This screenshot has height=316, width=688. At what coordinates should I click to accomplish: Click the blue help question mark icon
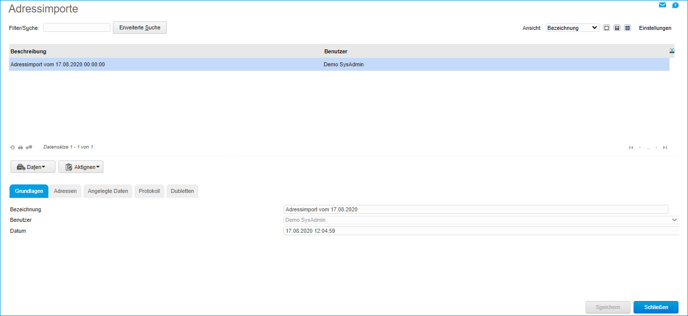click(x=676, y=5)
